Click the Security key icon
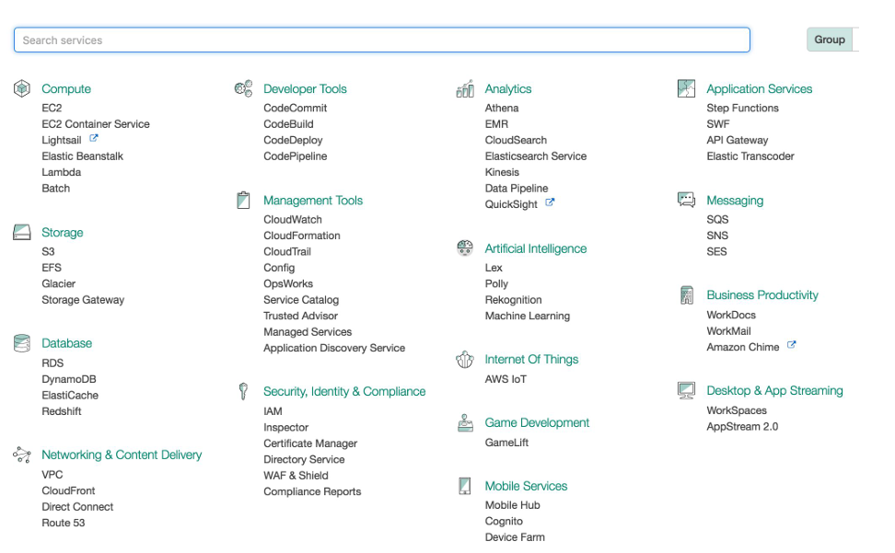This screenshot has height=553, width=895. pyautogui.click(x=243, y=391)
